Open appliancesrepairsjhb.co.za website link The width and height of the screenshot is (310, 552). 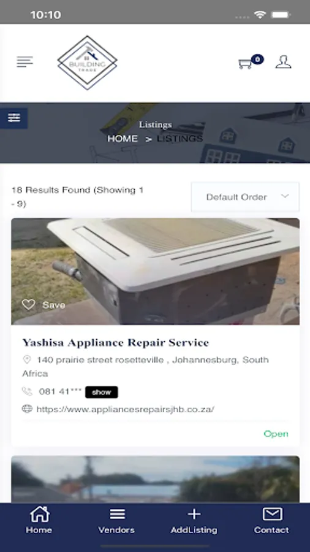click(125, 409)
